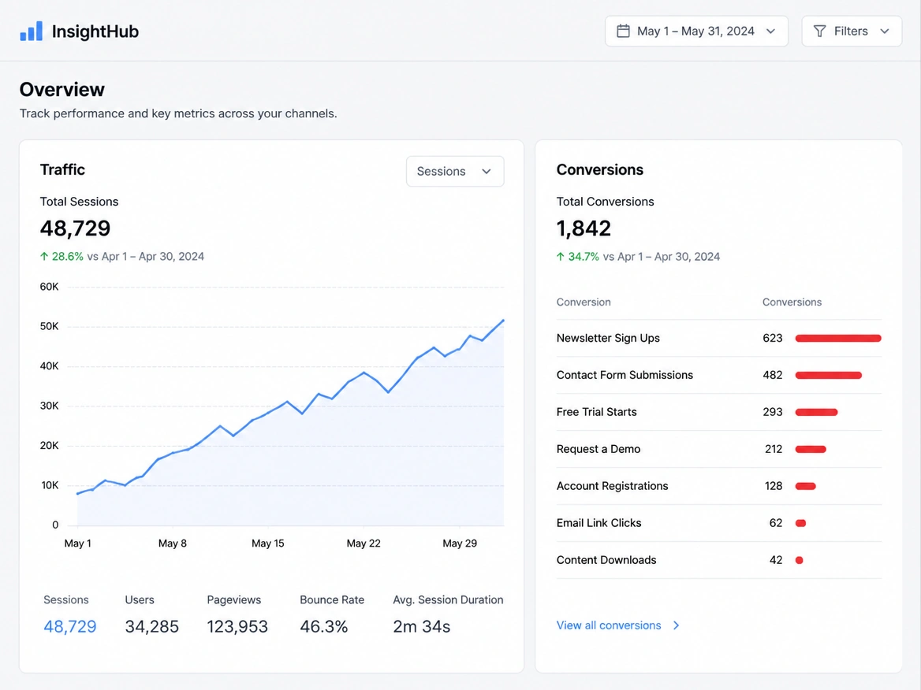This screenshot has height=690, width=921.
Task: Click the green up arrow beside 28.6%
Action: coord(44,257)
